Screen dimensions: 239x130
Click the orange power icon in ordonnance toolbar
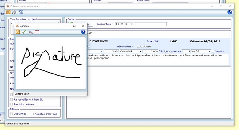[8, 12]
